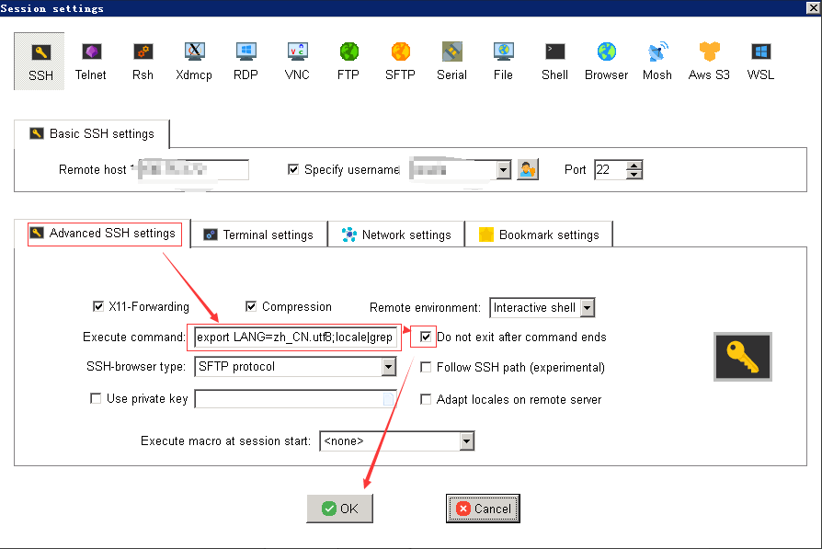This screenshot has width=822, height=549.
Task: Toggle the X11-Forwarding checkbox
Action: pos(98,306)
